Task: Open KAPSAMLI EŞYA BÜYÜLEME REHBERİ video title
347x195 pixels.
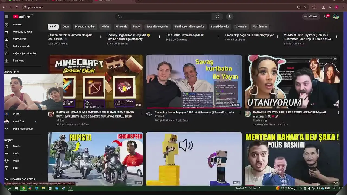Action: pos(95,114)
